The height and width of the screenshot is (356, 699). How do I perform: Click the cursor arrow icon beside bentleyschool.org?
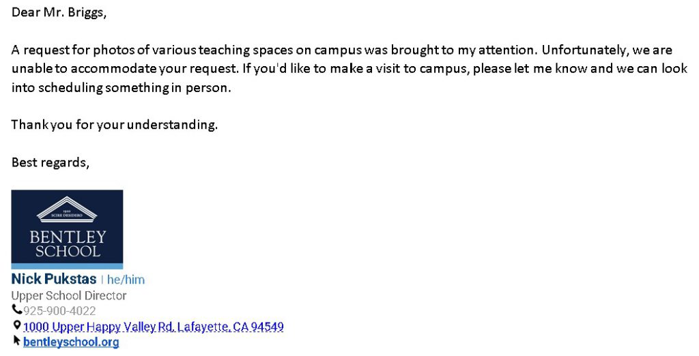[x=16, y=341]
